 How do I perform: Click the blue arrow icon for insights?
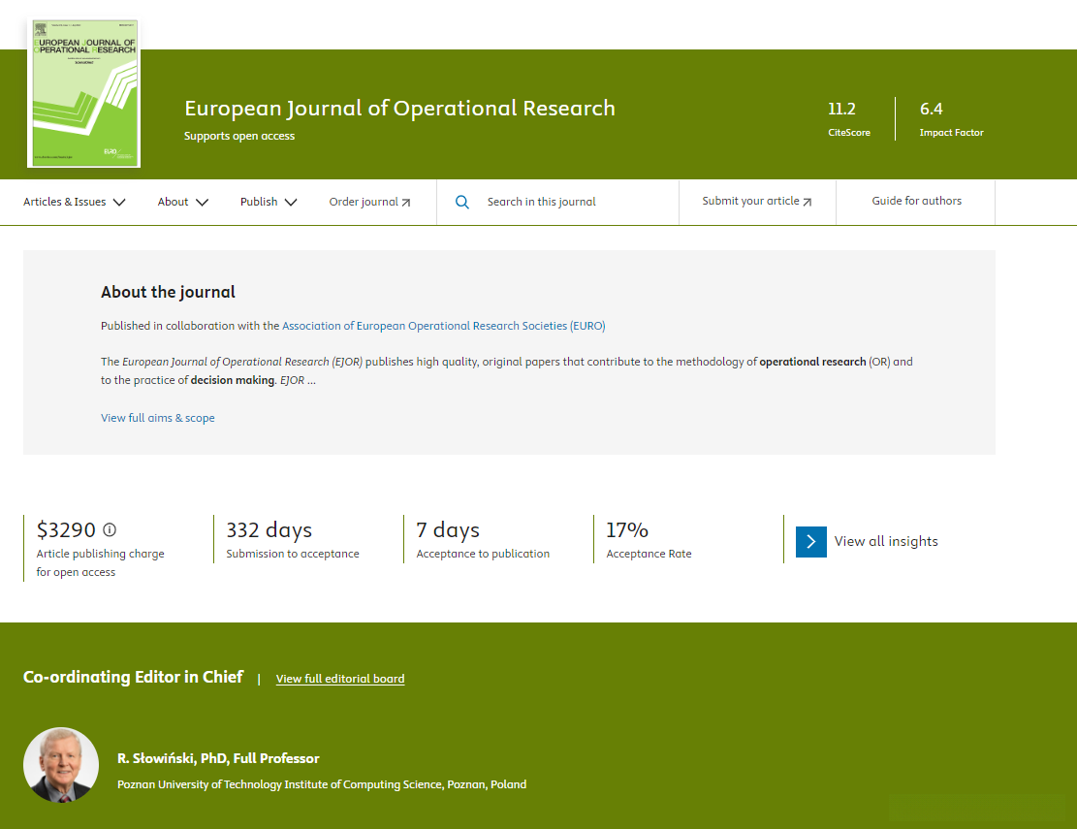(810, 542)
